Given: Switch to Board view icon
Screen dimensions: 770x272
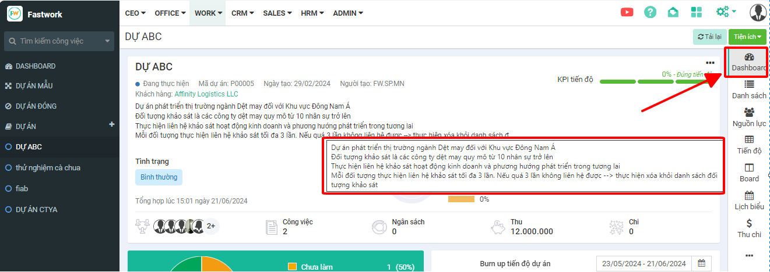Looking at the screenshot, I should coord(749,172).
